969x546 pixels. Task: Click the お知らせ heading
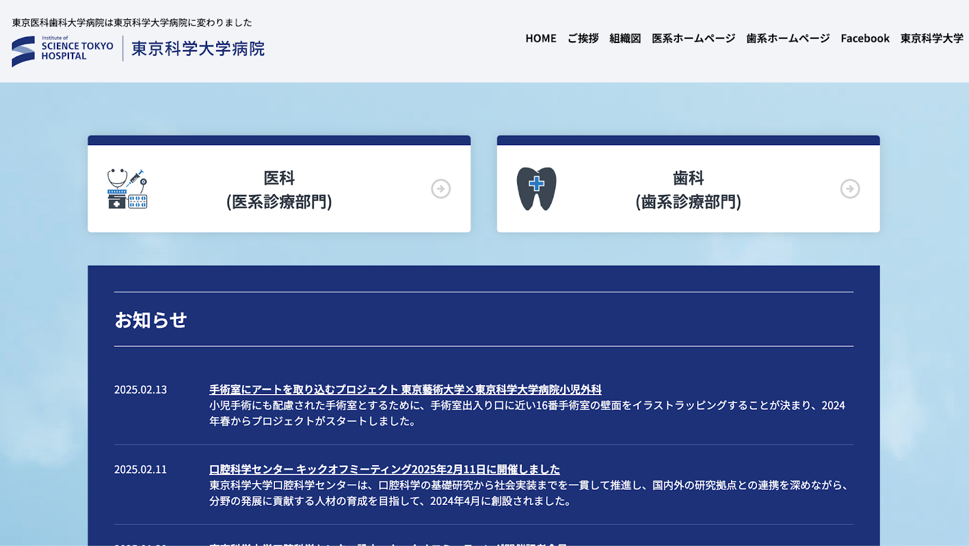click(x=151, y=320)
